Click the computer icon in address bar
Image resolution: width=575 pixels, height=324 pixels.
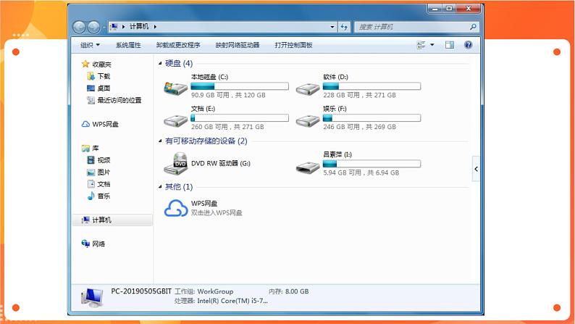(x=114, y=27)
